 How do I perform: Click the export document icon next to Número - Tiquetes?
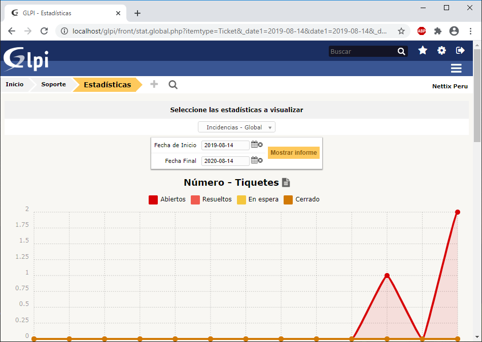(286, 183)
